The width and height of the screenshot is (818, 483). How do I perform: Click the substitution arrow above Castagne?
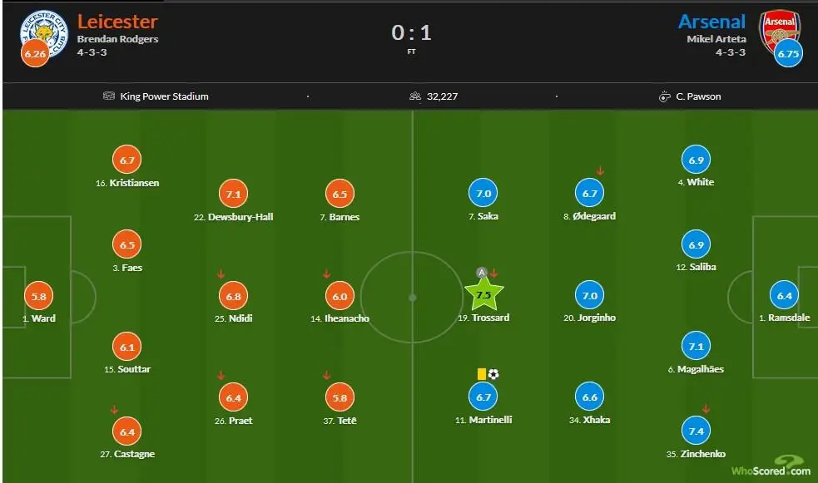coord(114,410)
